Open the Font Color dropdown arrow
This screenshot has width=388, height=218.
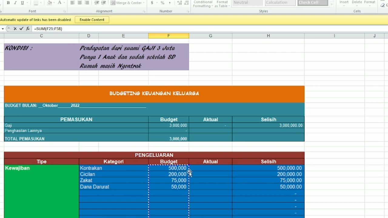tap(64, 3)
